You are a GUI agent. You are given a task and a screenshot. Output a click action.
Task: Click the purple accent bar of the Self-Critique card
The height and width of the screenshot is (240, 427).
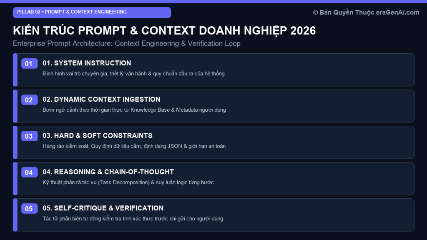click(15, 215)
